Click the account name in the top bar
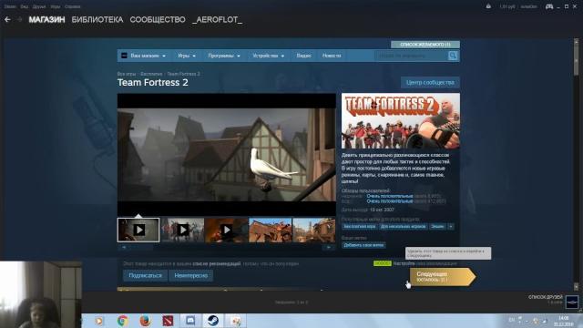This screenshot has height=328, width=583. (x=528, y=6)
